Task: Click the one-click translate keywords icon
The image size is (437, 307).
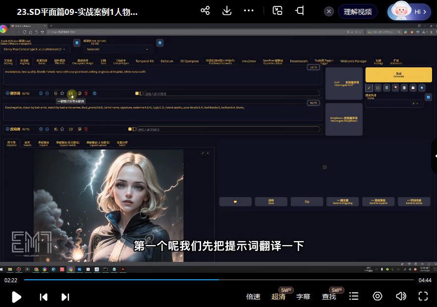Action: point(71,94)
